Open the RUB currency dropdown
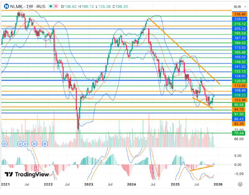 point(239,7)
